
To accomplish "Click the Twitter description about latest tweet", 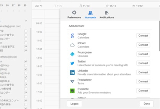I will click(103, 65).
